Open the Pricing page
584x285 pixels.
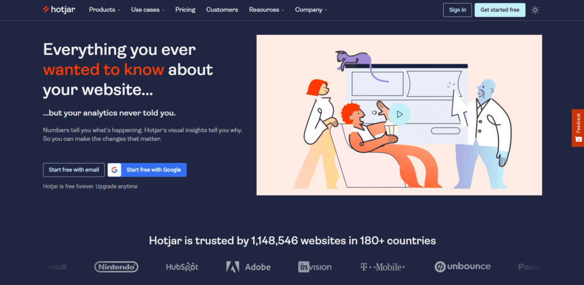pyautogui.click(x=185, y=10)
